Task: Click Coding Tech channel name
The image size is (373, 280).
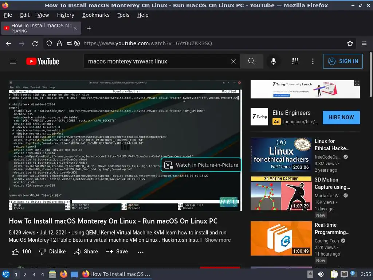Action: 327,241
